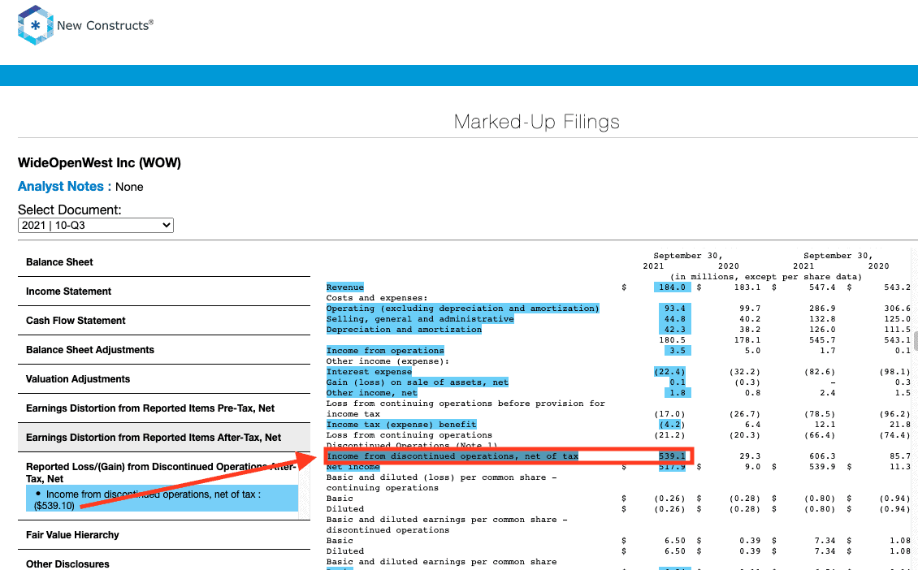
Task: Click the highlighted 44.8 value
Action: click(x=674, y=319)
